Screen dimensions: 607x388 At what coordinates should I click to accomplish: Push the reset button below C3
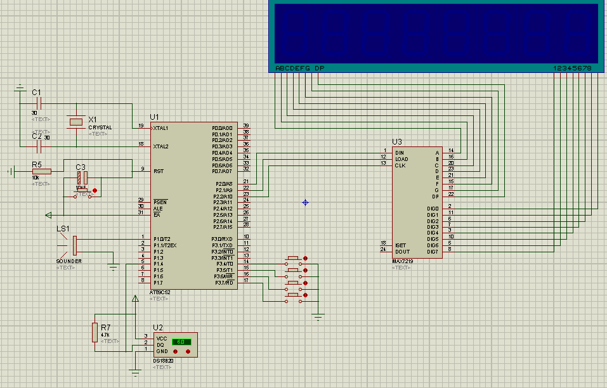point(82,192)
